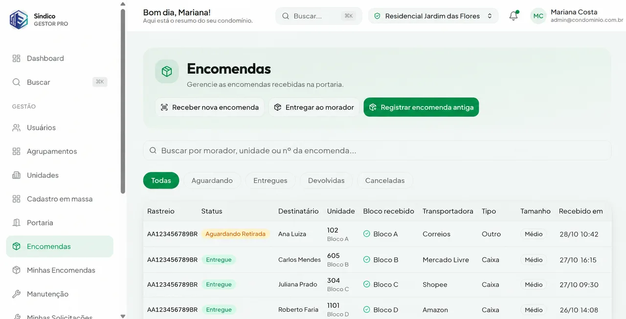Open notifications bell icon
Image resolution: width=626 pixels, height=319 pixels.
coord(514,16)
